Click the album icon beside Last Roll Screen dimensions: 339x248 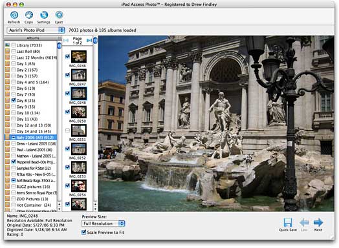pos(8,52)
